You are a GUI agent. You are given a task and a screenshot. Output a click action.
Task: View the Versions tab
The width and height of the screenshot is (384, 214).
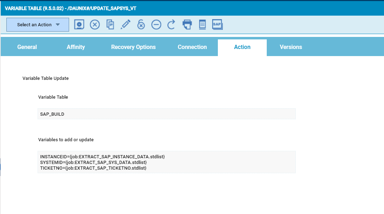291,47
